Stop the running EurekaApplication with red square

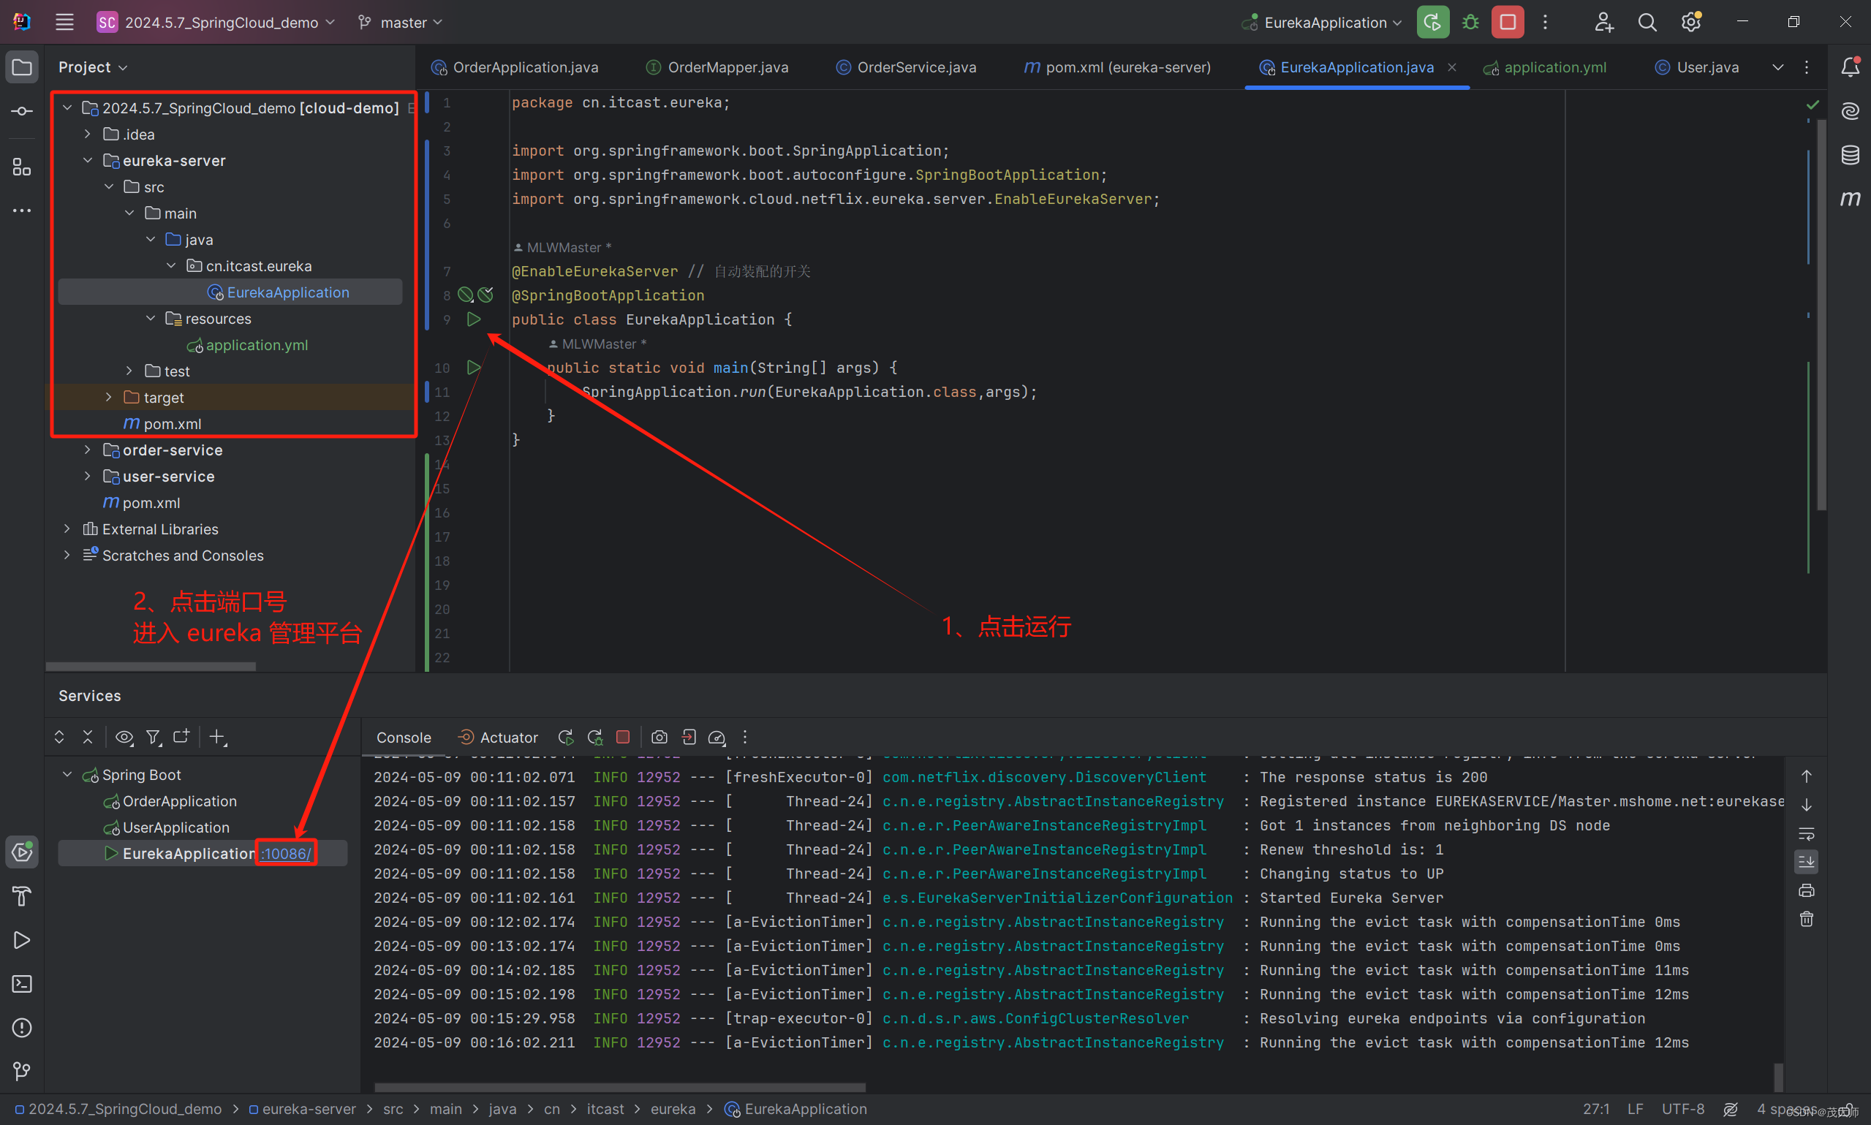[x=1507, y=22]
